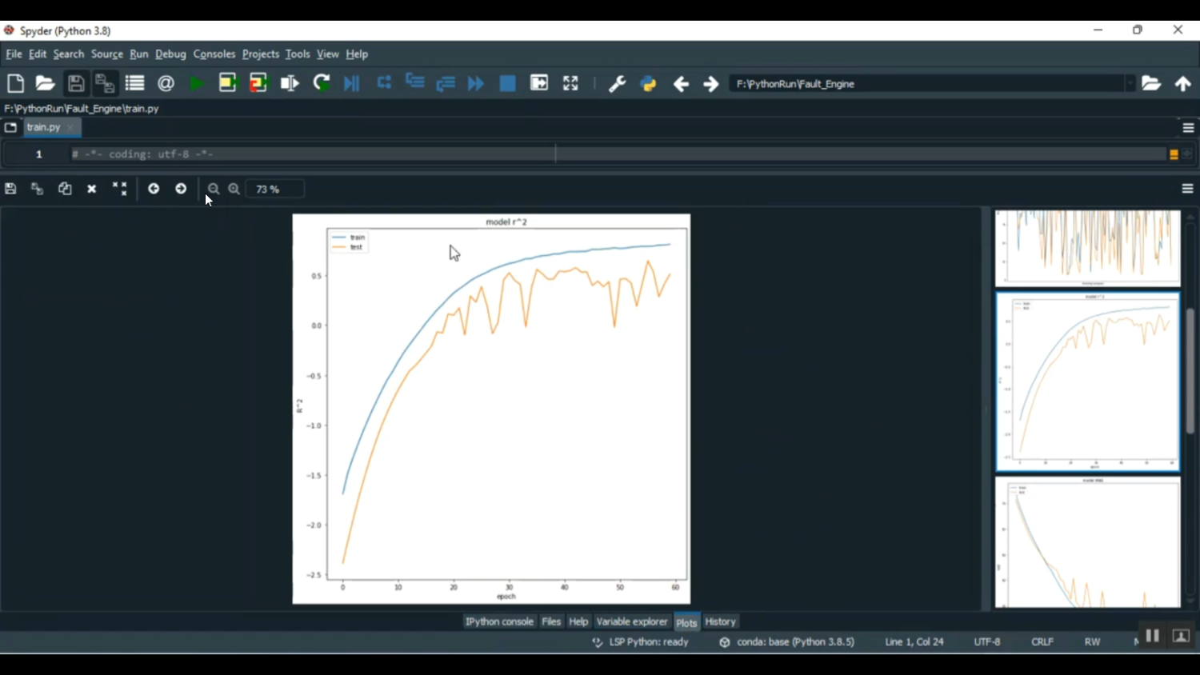
Task: Switch to the IPython console tab
Action: click(x=499, y=621)
